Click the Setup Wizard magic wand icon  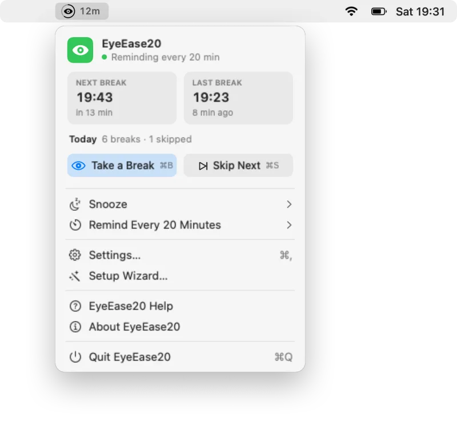pos(75,276)
